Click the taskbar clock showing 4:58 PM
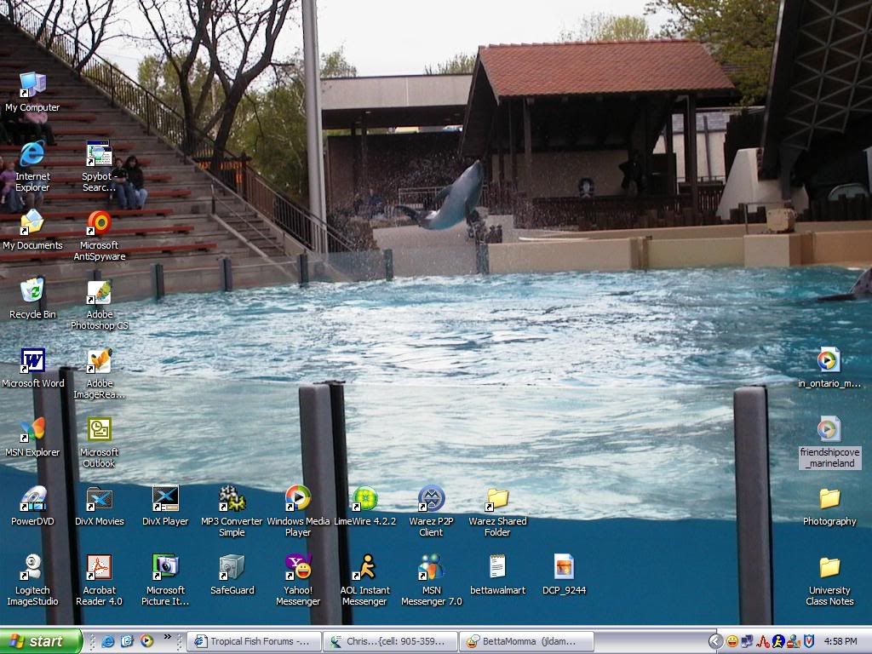Viewport: 872px width, 654px height. tap(840, 642)
